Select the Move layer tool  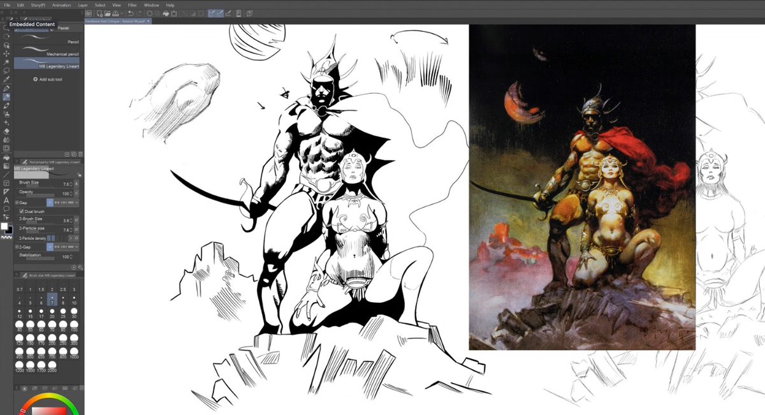6,54
